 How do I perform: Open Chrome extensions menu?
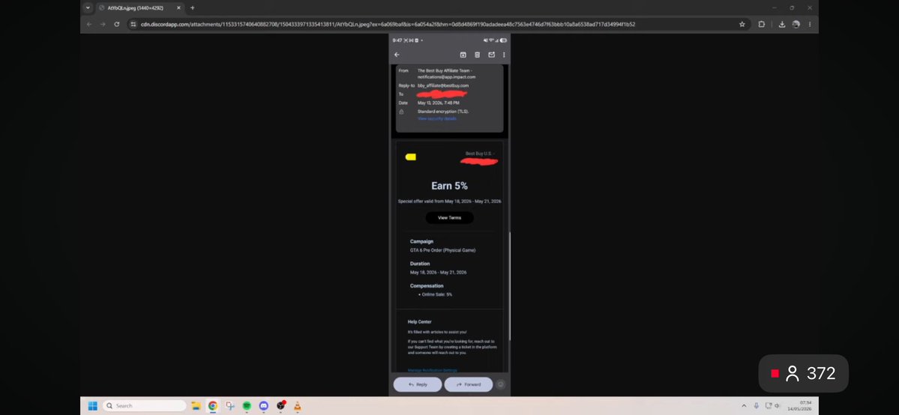761,24
